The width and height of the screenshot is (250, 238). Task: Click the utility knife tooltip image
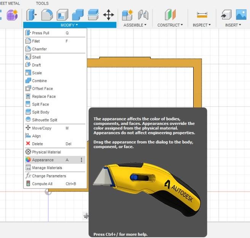click(147, 189)
